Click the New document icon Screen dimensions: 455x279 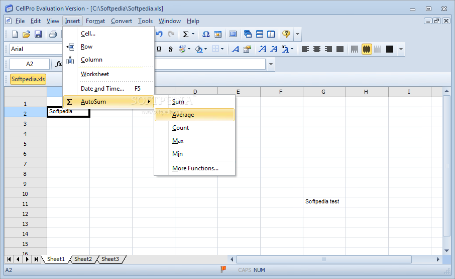(x=15, y=34)
